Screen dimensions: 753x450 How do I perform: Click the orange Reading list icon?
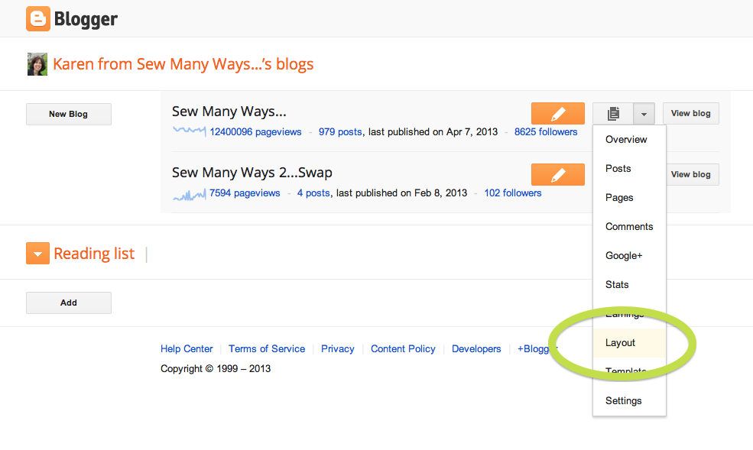[x=37, y=253]
